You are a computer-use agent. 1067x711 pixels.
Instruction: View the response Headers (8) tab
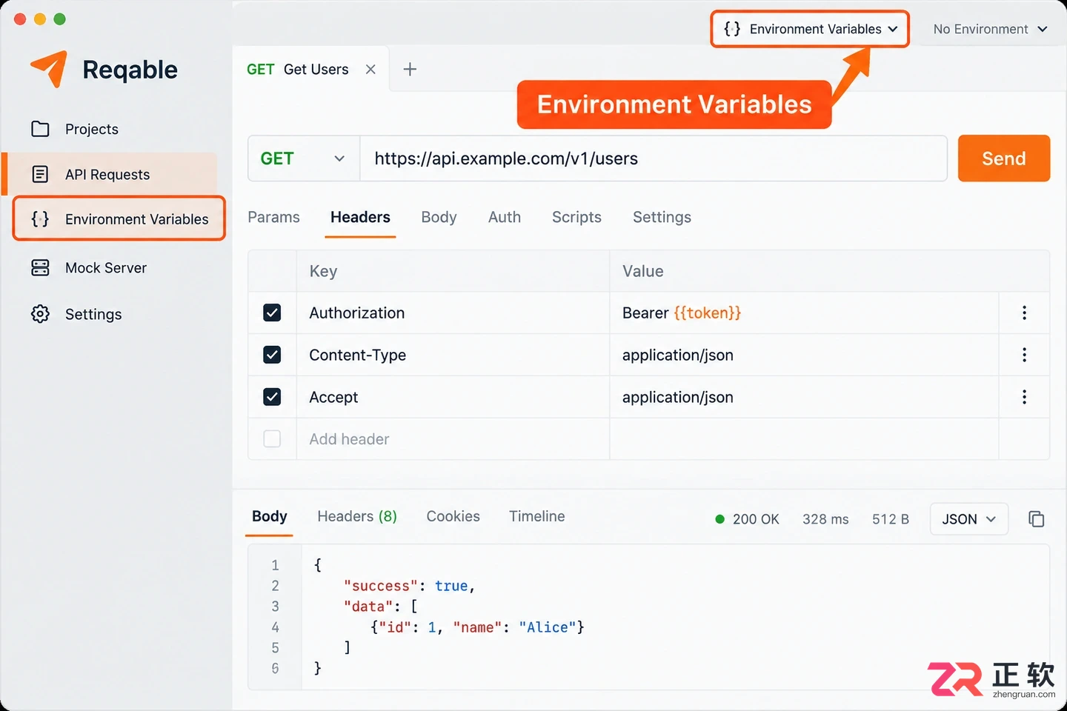tap(357, 516)
